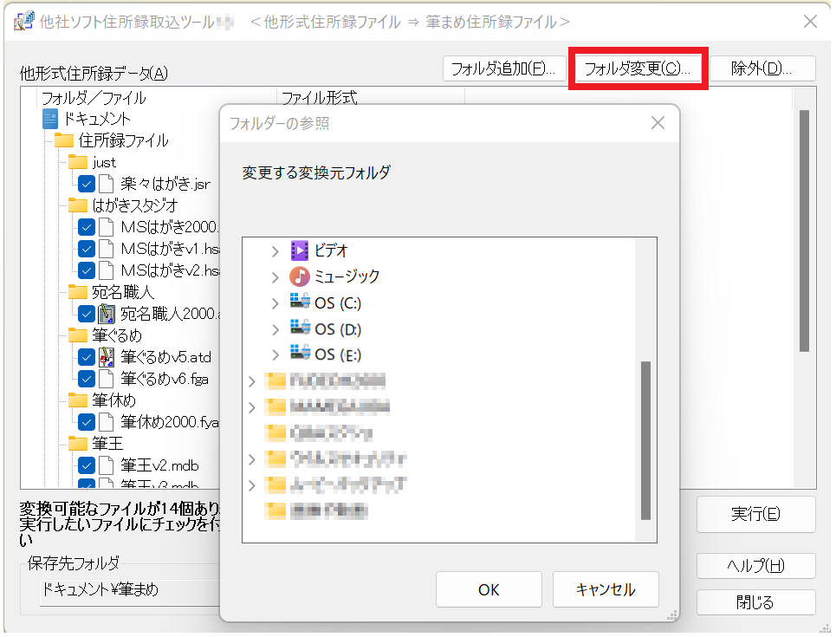Uncheck the 楽々はがき.jsr checkbox
The image size is (836, 637).
point(87,184)
